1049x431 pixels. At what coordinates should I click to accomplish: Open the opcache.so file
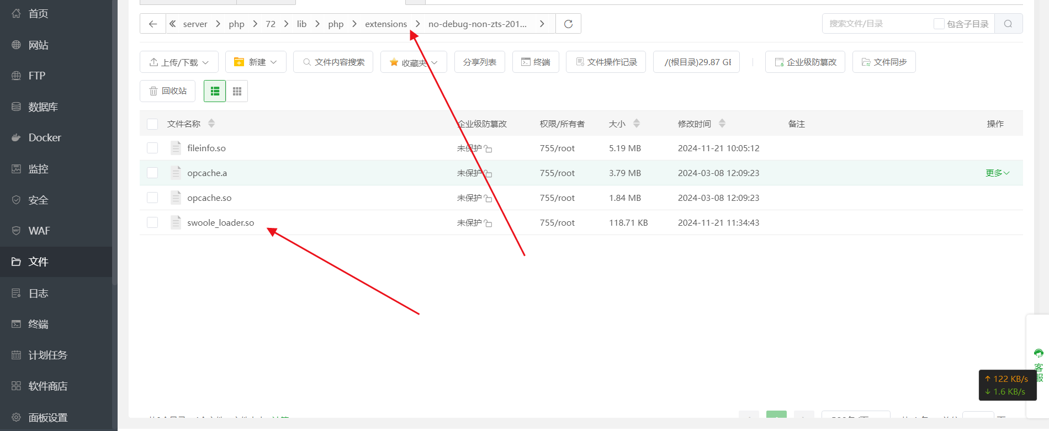pos(209,198)
